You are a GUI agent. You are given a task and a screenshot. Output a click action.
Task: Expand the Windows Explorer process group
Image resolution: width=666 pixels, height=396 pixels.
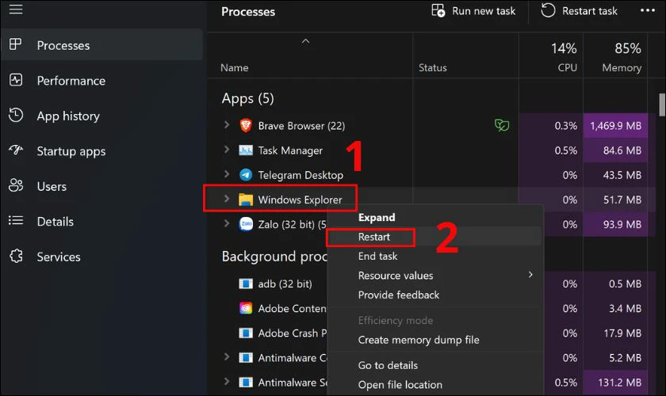tap(227, 199)
